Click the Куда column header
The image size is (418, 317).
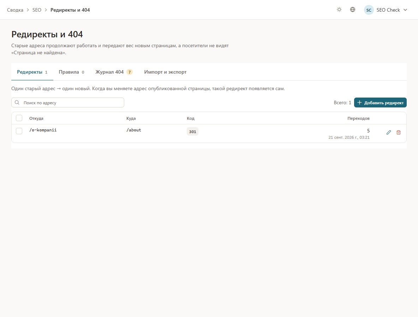(x=131, y=118)
